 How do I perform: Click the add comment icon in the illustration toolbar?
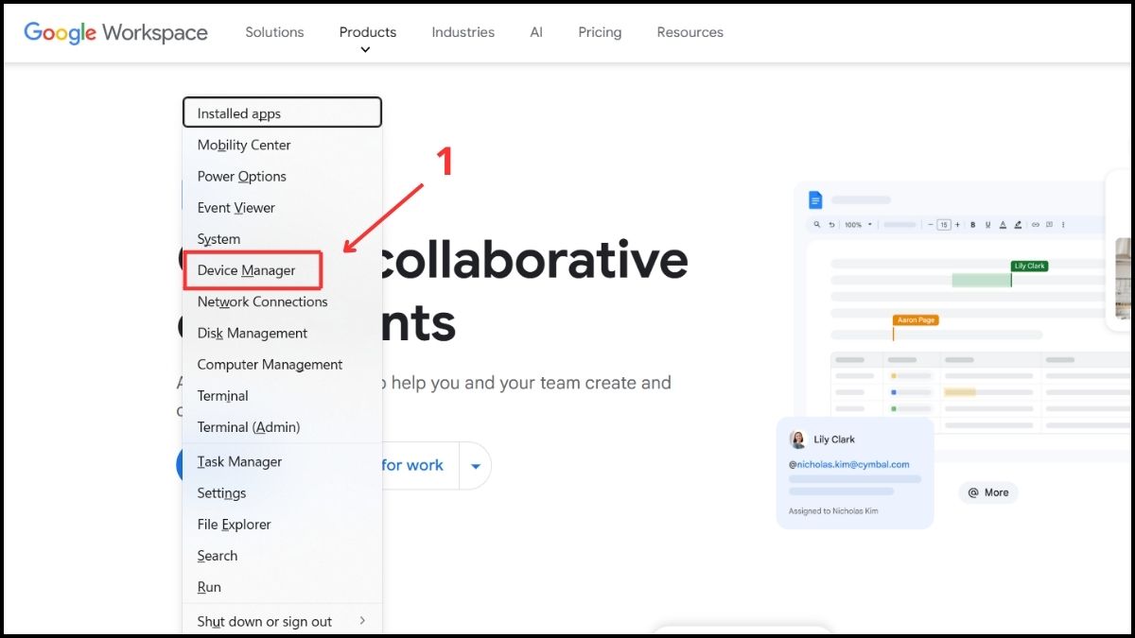pos(1049,224)
